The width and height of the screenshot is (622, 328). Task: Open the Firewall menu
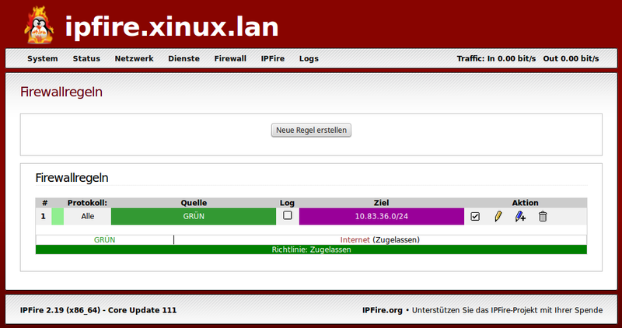coord(230,58)
